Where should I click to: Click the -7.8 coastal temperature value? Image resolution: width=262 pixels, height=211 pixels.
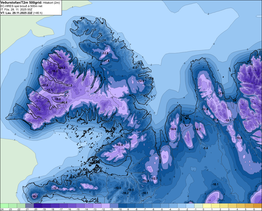point(151,79)
